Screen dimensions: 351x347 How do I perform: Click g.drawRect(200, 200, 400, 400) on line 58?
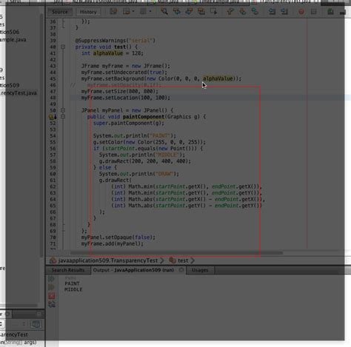145,161
